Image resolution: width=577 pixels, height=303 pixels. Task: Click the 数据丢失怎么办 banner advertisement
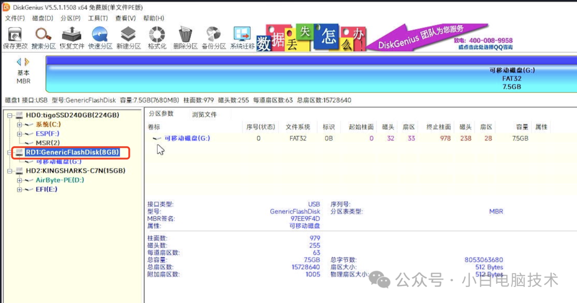[x=311, y=38]
